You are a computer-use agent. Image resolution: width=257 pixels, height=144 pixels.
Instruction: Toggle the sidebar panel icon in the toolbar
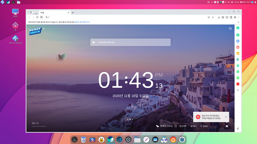pyautogui.click(x=231, y=17)
